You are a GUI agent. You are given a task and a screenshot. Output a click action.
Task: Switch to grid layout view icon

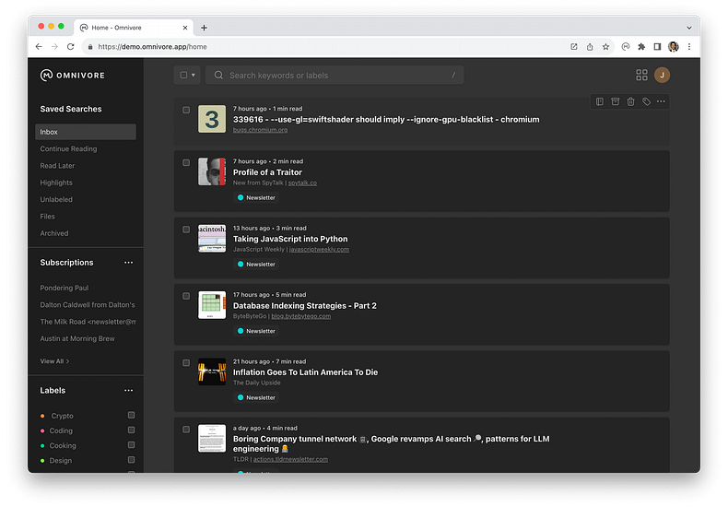pyautogui.click(x=641, y=76)
